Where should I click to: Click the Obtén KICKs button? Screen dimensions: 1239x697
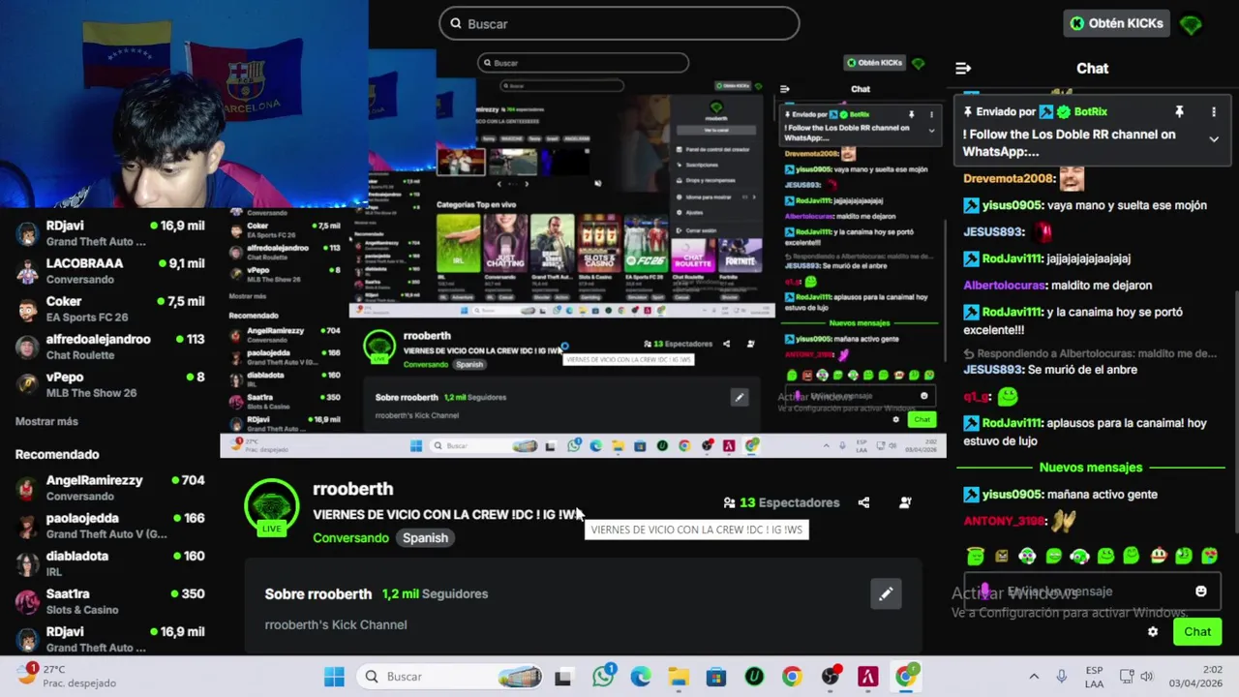[1117, 23]
